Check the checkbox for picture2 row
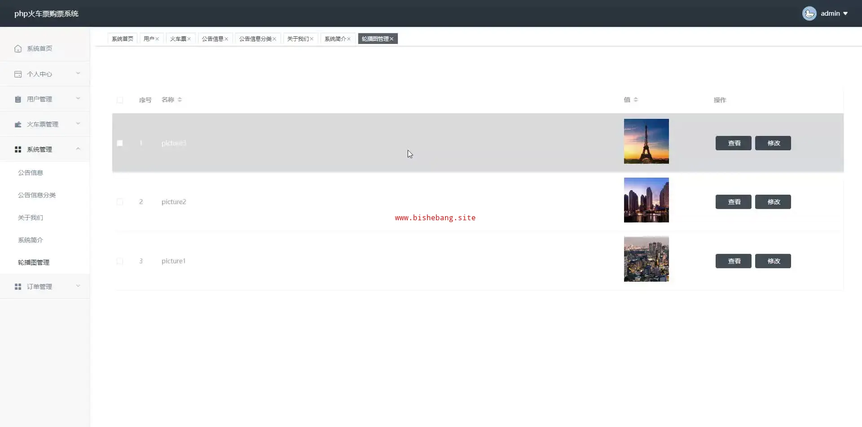 pos(120,202)
